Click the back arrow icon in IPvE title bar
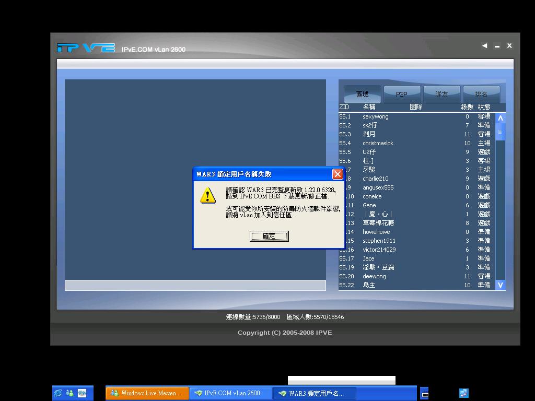The image size is (535, 401). 484,46
